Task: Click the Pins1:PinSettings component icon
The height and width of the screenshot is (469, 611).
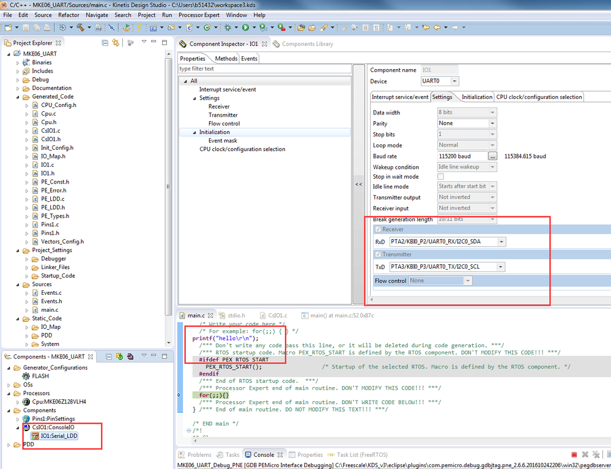Action: (x=26, y=419)
